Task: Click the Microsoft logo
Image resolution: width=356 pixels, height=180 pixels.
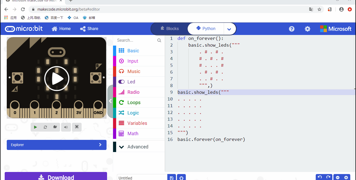Action: pyautogui.click(x=336, y=29)
